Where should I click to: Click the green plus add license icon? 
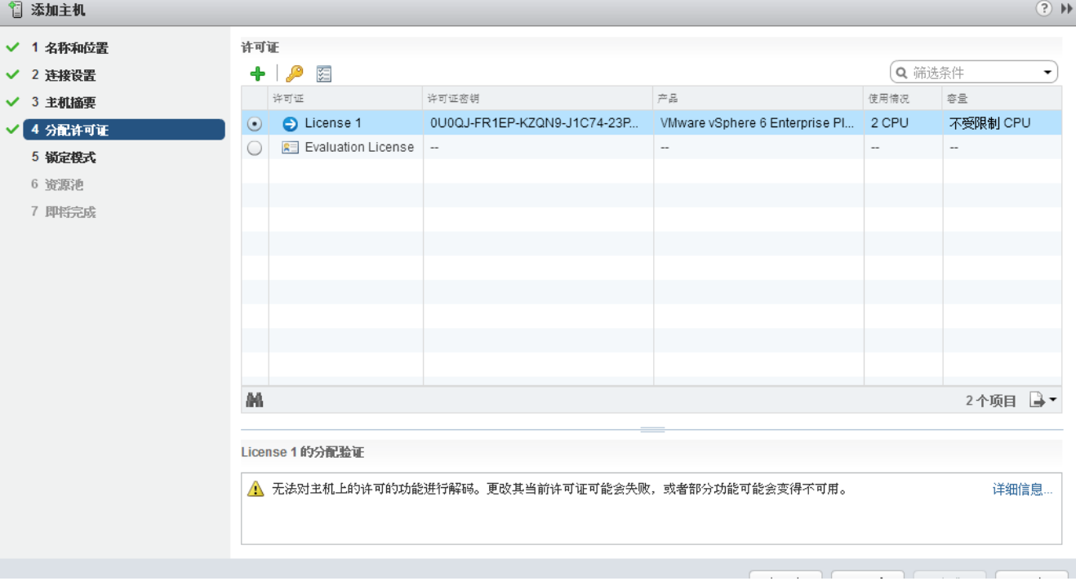pyautogui.click(x=257, y=73)
